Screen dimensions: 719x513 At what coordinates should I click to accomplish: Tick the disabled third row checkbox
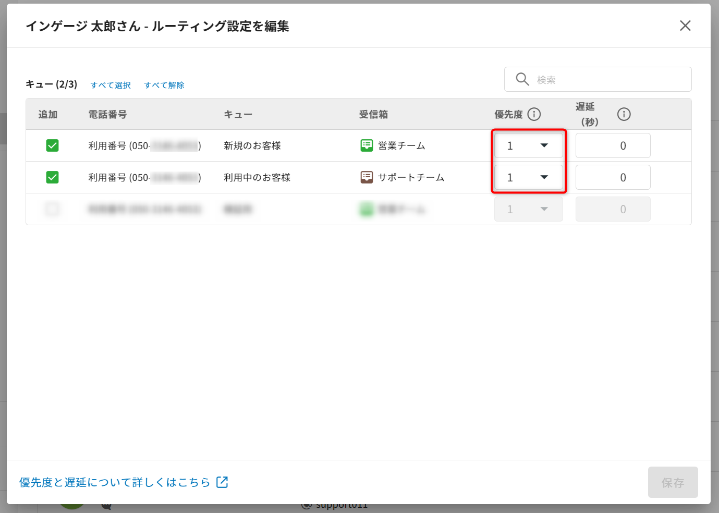click(x=52, y=209)
